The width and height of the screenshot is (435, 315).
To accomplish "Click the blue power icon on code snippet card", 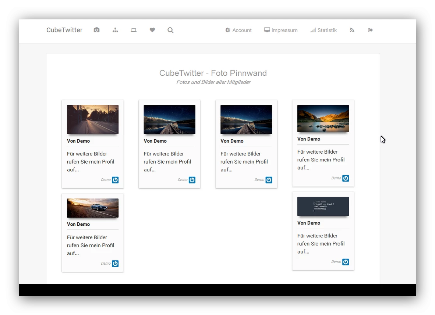I will pos(346,262).
